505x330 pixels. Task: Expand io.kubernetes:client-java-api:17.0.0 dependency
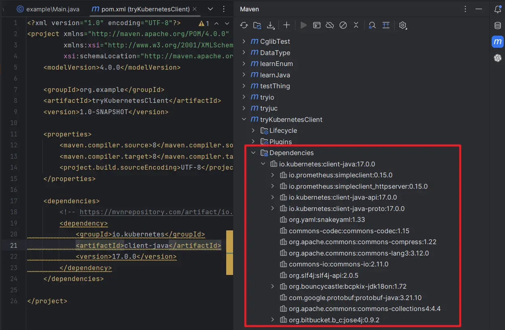273,197
